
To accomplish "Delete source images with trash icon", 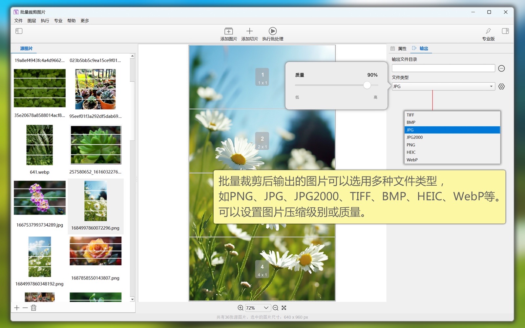I will (33, 308).
